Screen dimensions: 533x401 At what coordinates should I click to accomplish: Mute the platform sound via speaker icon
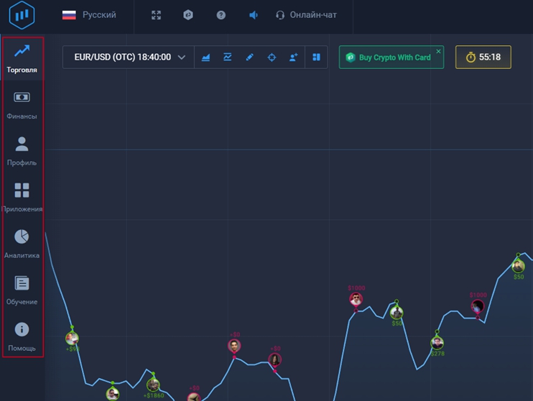coord(253,15)
